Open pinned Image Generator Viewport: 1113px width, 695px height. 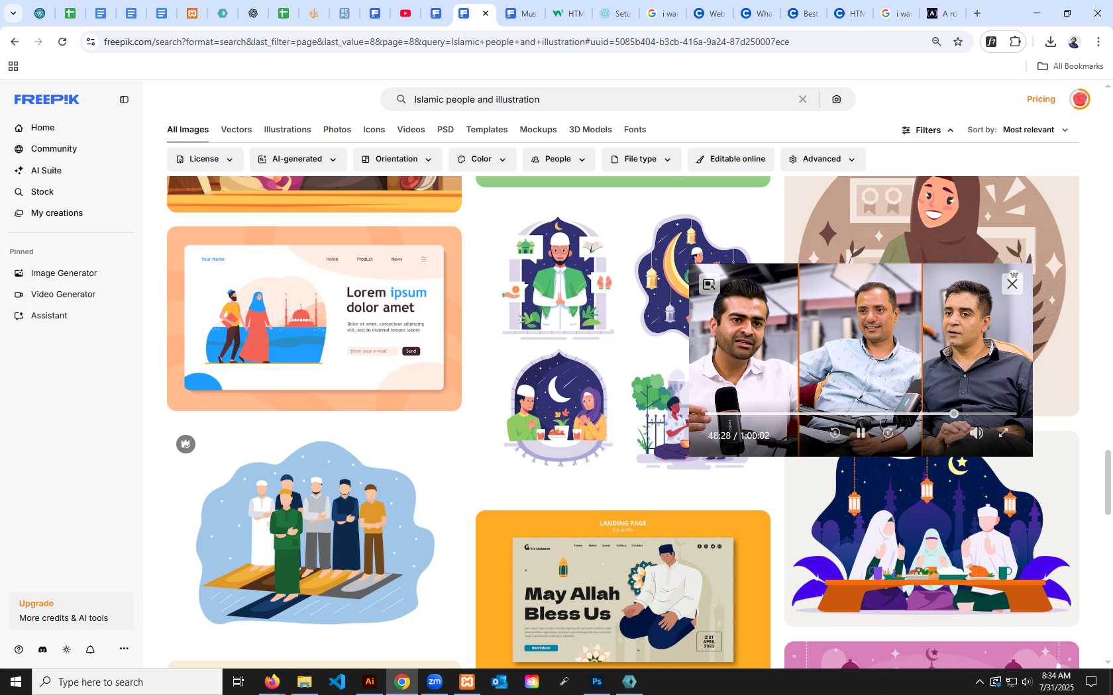click(x=64, y=273)
